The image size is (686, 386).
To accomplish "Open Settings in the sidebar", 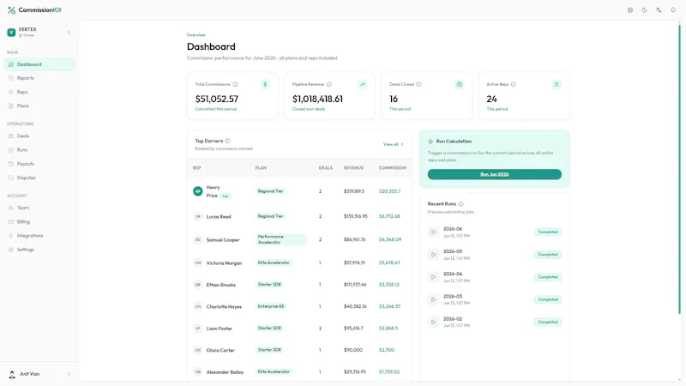I will [x=39, y=250].
